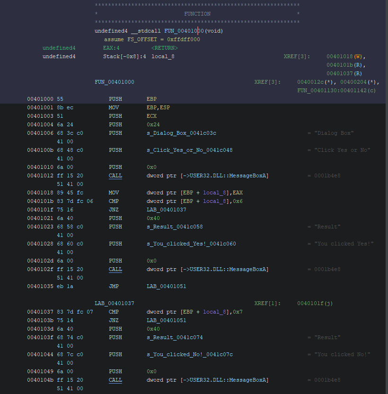Select the s_Result_0041c074 string operand

click(175, 337)
